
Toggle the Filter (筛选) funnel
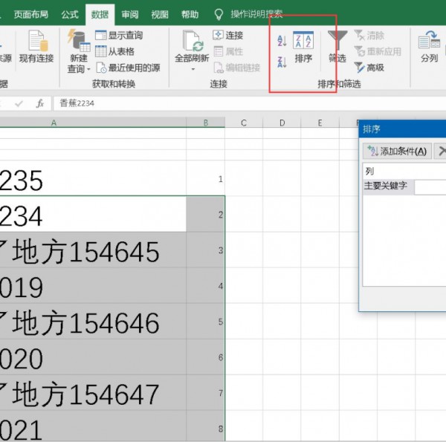[x=337, y=47]
